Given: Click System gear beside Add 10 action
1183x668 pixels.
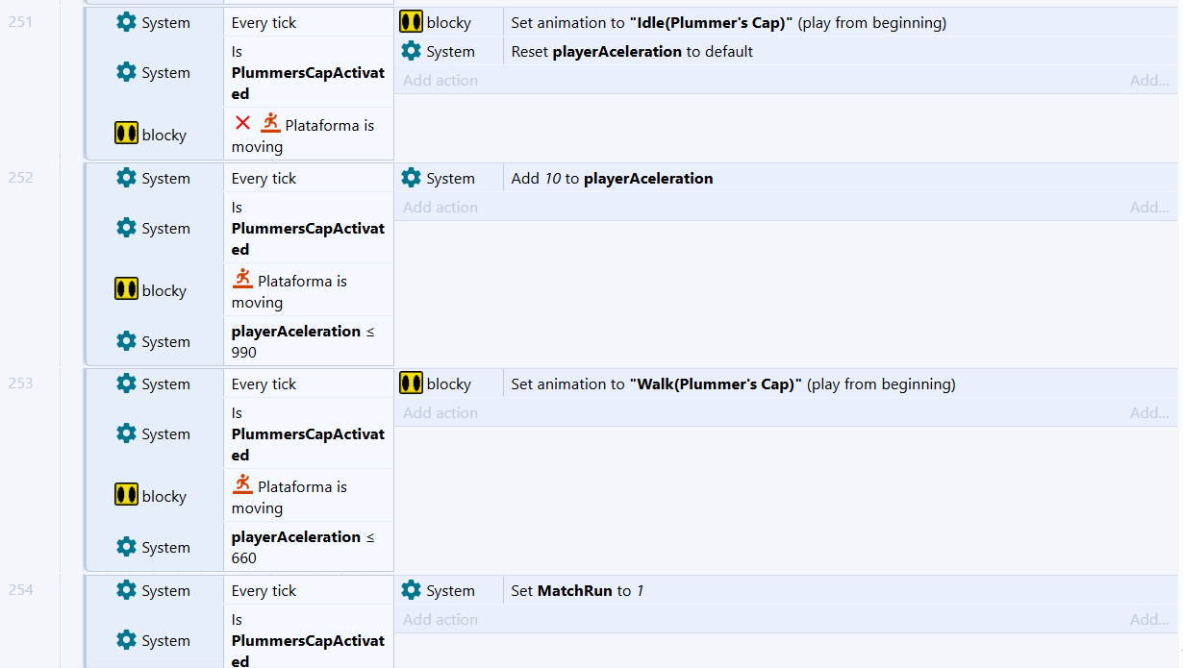Looking at the screenshot, I should (411, 178).
